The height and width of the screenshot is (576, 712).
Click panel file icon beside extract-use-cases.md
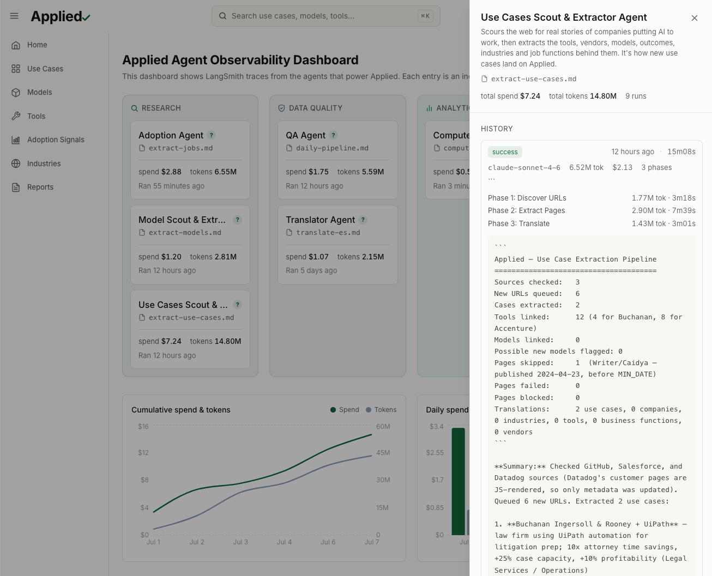click(x=484, y=79)
